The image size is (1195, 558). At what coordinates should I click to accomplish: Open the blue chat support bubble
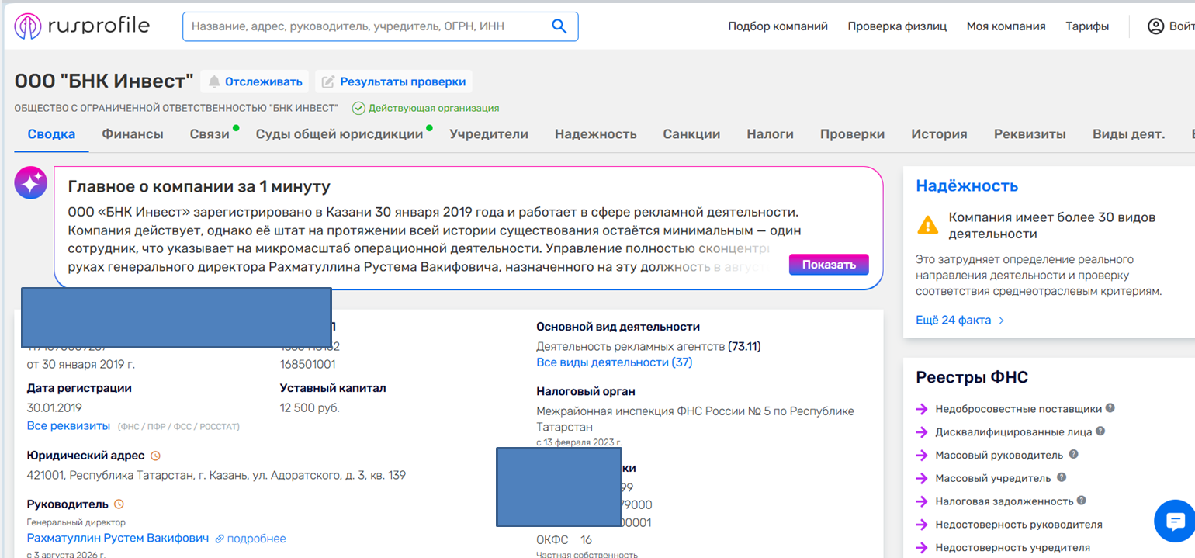[x=1175, y=521]
